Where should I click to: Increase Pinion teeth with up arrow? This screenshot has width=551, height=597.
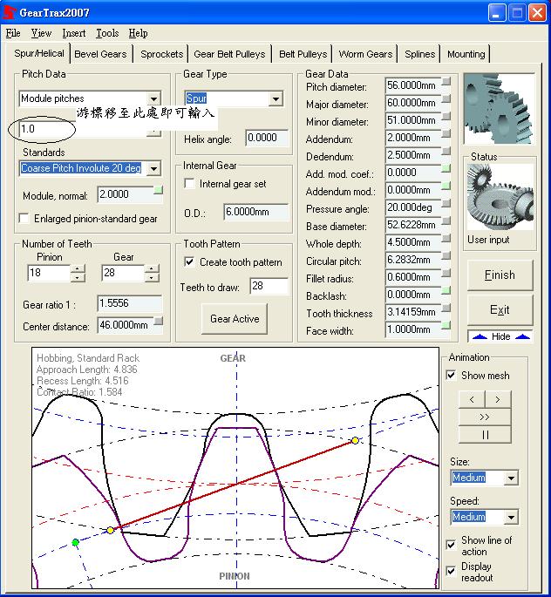78,268
